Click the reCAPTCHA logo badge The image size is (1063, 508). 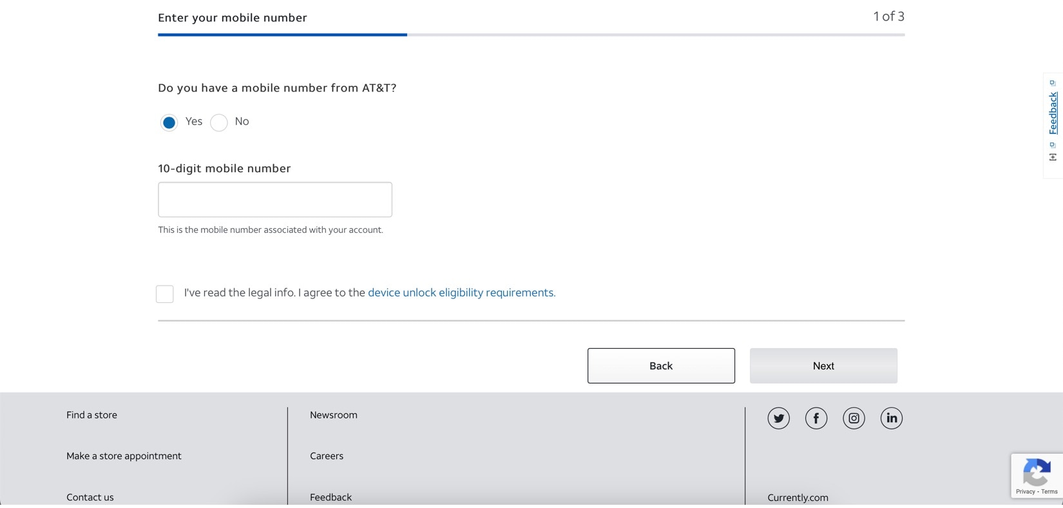(x=1037, y=472)
